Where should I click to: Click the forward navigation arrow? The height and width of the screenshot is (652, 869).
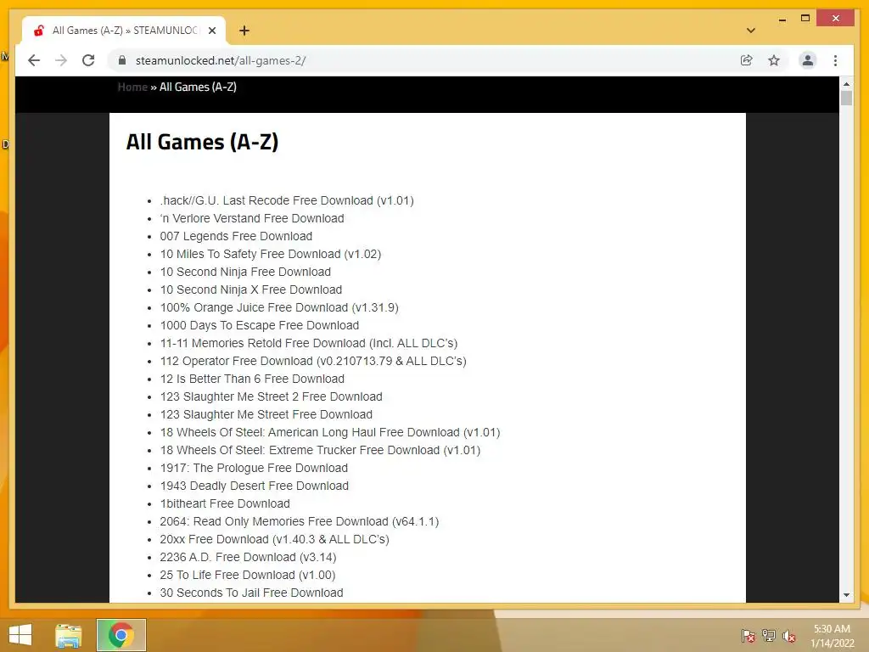click(x=61, y=60)
